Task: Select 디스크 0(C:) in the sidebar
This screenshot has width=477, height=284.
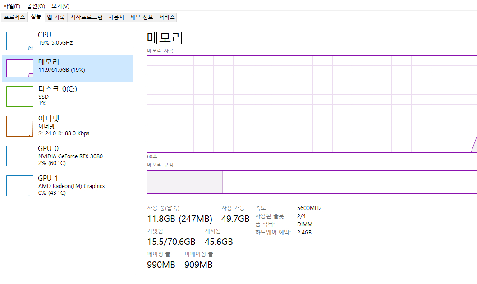Action: click(68, 96)
